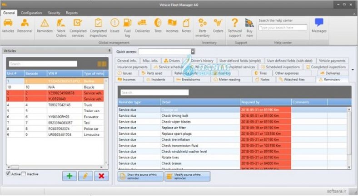The image size is (358, 196).
Task: Open the Orders ribbon icon
Action: click(218, 26)
